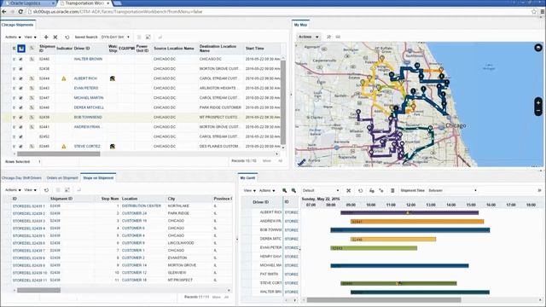This screenshot has height=307, width=546.
Task: Click the refresh icon beside Saved Search
Action: click(x=67, y=37)
